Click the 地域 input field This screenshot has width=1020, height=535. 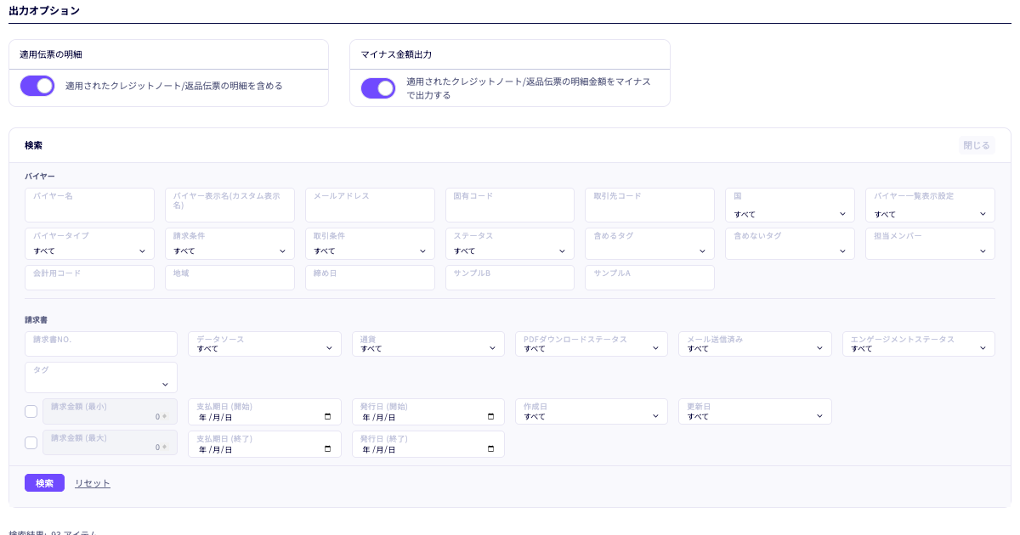pos(229,278)
